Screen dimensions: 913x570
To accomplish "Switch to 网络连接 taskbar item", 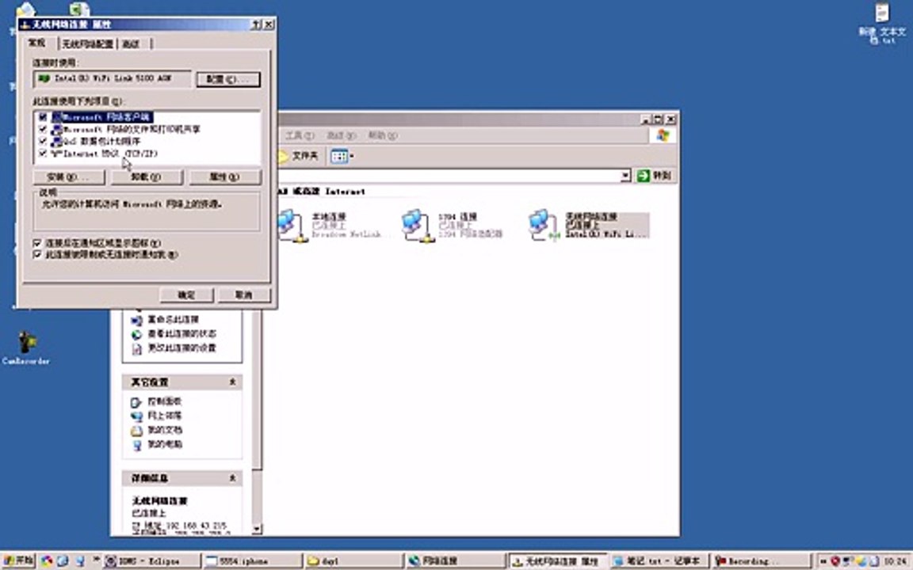I will point(455,561).
